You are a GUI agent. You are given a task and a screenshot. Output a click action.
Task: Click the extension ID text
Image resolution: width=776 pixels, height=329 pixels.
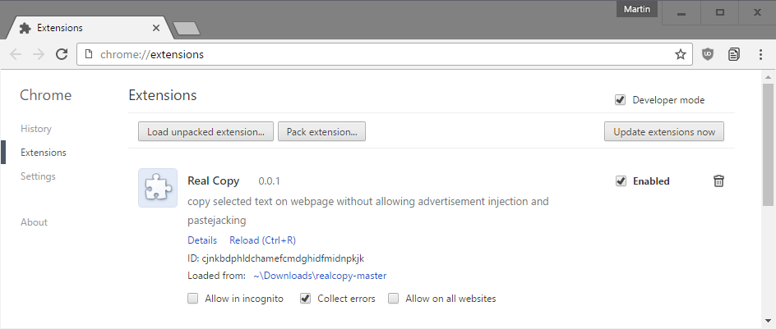tap(276, 258)
